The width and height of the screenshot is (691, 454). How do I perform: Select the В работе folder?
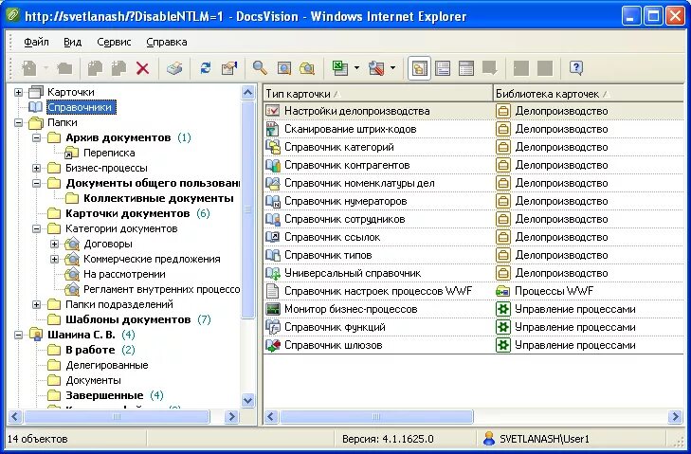[x=90, y=350]
